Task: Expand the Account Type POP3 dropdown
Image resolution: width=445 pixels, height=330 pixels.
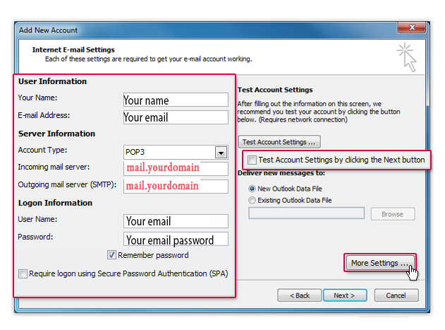Action: pyautogui.click(x=221, y=153)
